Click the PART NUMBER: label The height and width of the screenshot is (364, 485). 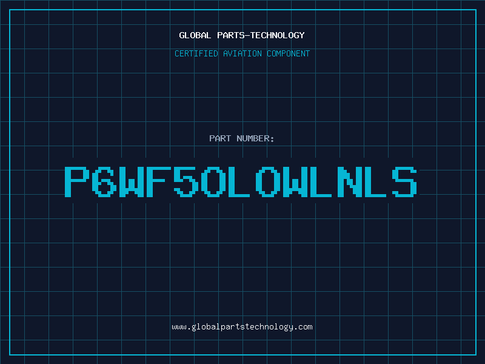point(242,138)
